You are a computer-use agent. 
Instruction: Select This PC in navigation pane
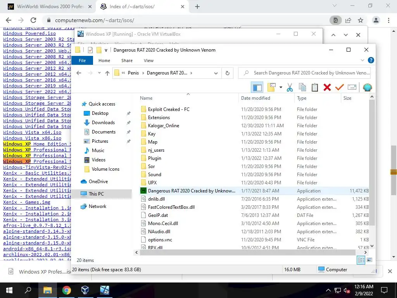pyautogui.click(x=96, y=194)
